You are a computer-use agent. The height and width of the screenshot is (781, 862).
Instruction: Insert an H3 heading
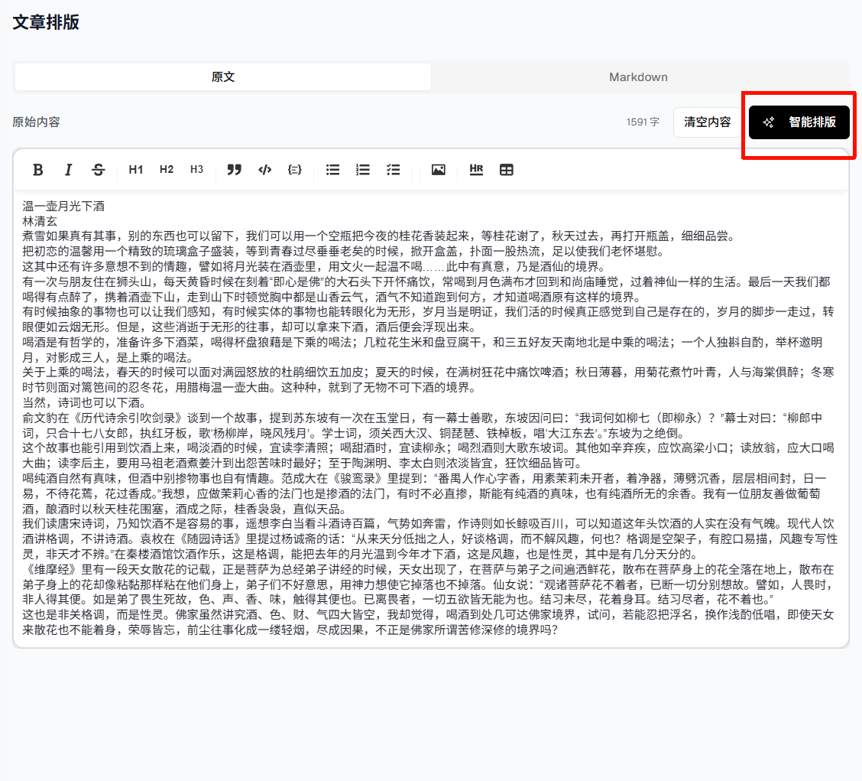tap(197, 170)
